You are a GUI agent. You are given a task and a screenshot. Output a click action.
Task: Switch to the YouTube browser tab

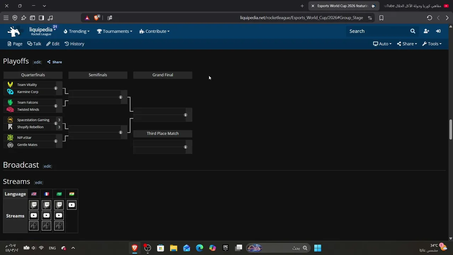pyautogui.click(x=416, y=6)
